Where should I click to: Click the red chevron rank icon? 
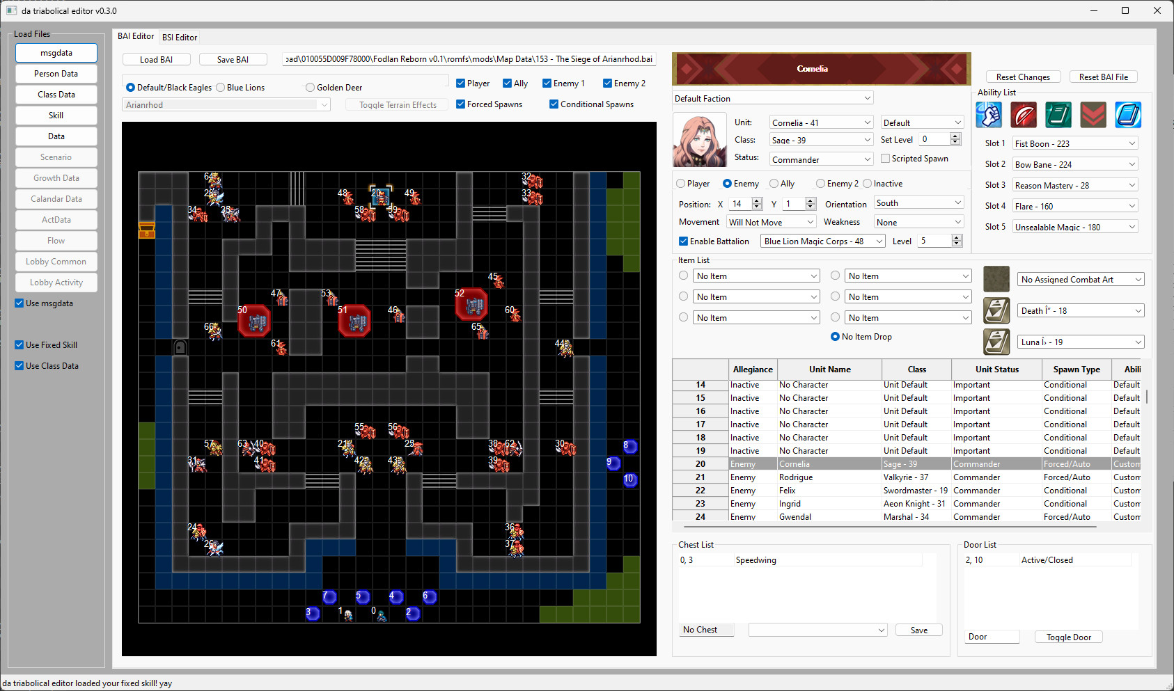coord(1093,115)
